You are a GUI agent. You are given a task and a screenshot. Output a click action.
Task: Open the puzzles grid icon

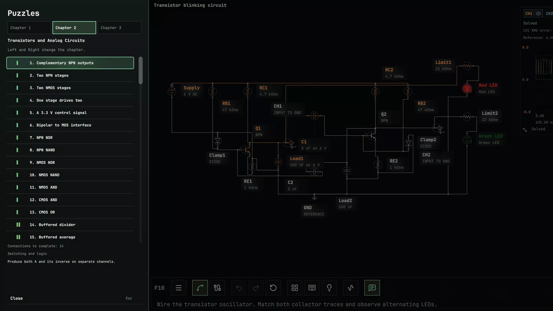295,288
